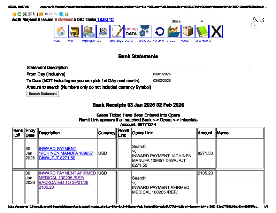Click the Search Statement button
276x213 pixels.
pos(43,94)
